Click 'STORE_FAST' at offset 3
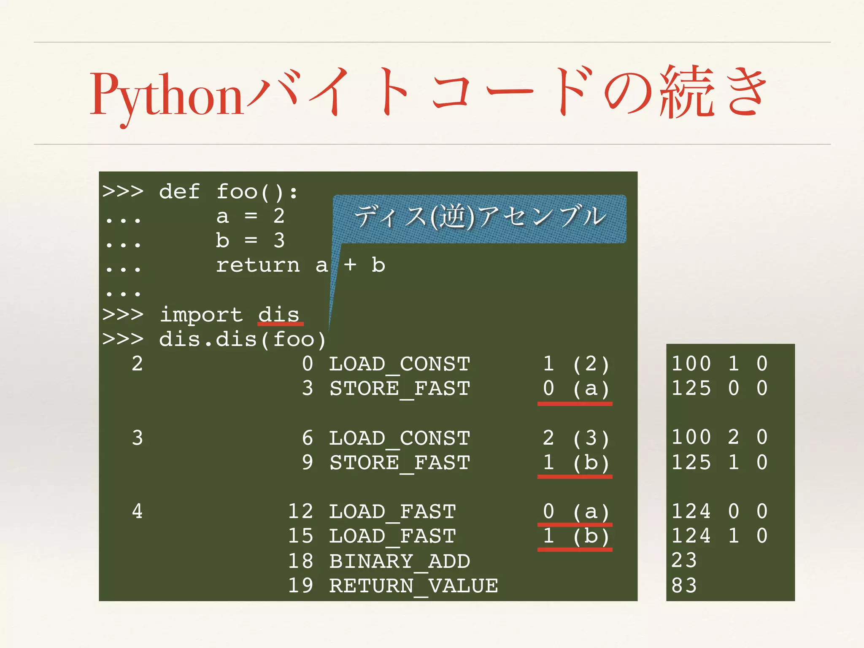The width and height of the screenshot is (864, 648). [x=400, y=388]
